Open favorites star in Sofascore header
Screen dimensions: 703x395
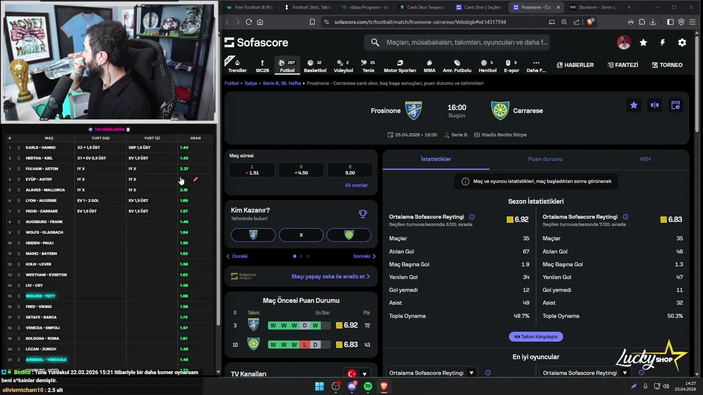643,42
